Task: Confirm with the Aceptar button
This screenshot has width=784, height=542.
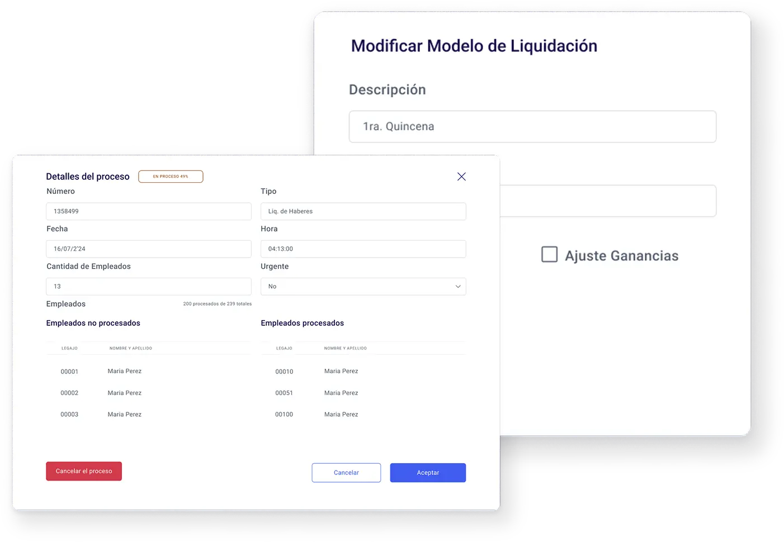Action: (428, 473)
